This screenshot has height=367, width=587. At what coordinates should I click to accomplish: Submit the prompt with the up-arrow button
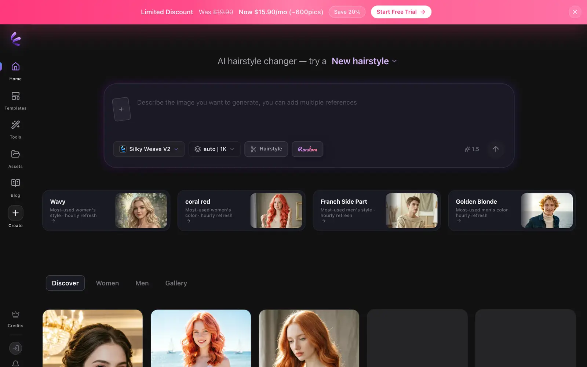(x=495, y=149)
